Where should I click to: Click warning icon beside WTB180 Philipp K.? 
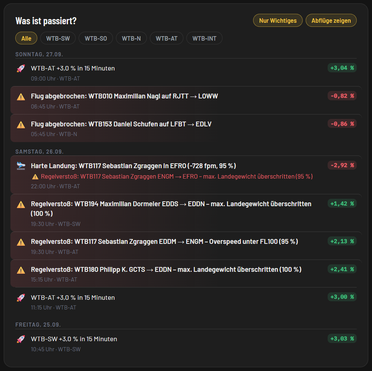click(21, 270)
